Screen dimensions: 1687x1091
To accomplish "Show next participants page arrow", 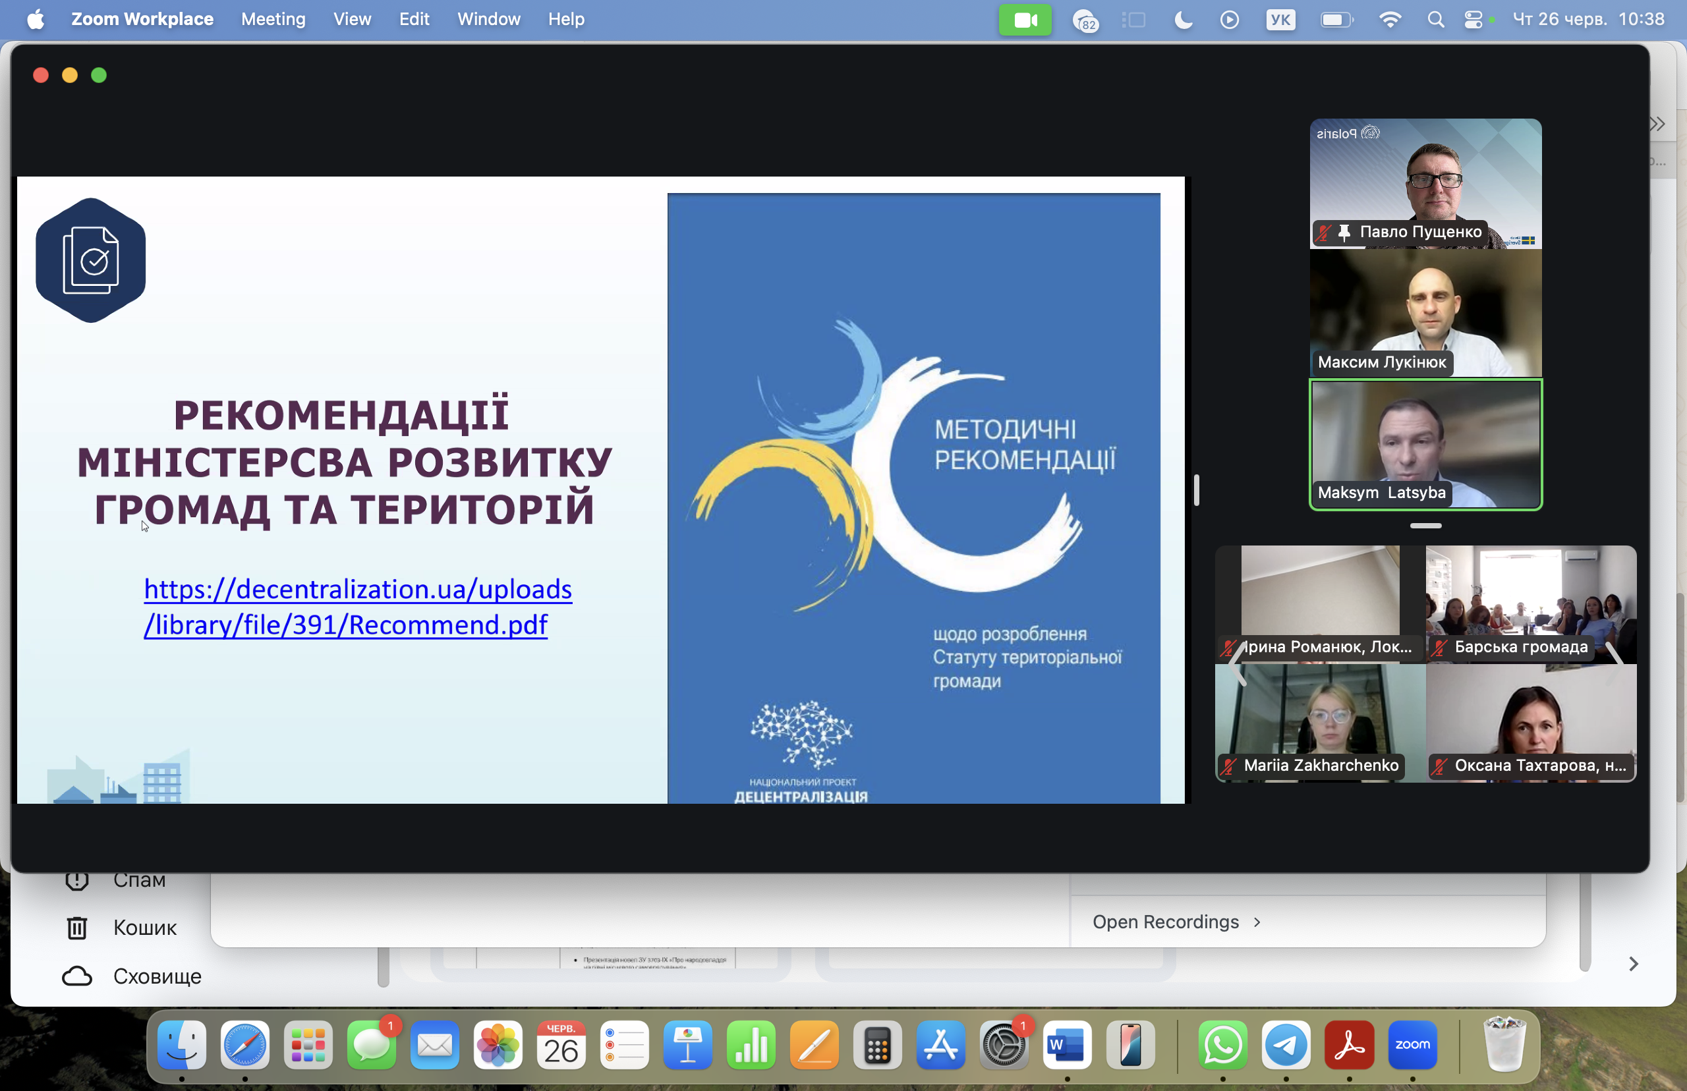I will coord(1615,665).
